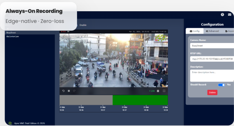Image resolution: width=234 pixels, height=126 pixels.
Task: Click the Configuration panel heading
Action: point(212,24)
